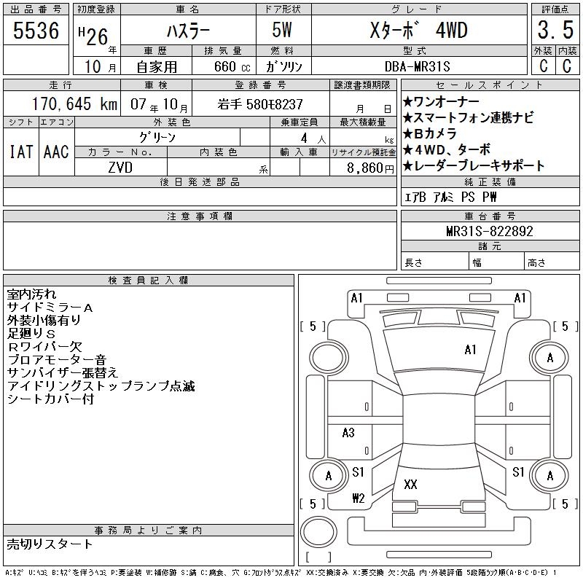Screen dimensions: 583x583
Task: Select the car name ハスラー
Action: 188,31
